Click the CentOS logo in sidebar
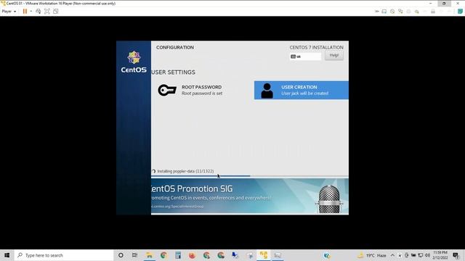This screenshot has width=465, height=261. (x=134, y=62)
